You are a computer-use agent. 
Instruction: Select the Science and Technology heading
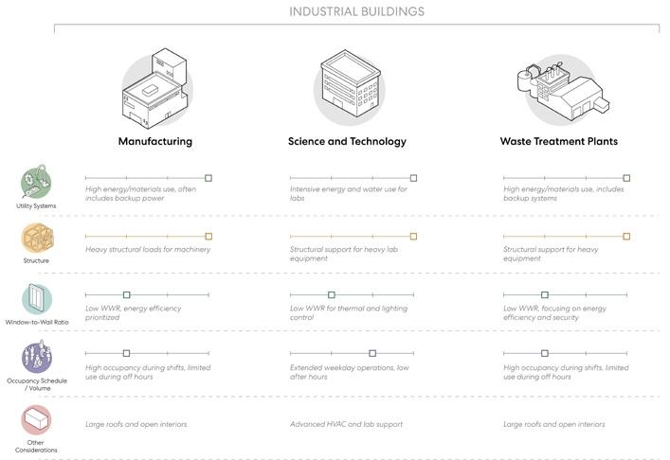(x=347, y=141)
